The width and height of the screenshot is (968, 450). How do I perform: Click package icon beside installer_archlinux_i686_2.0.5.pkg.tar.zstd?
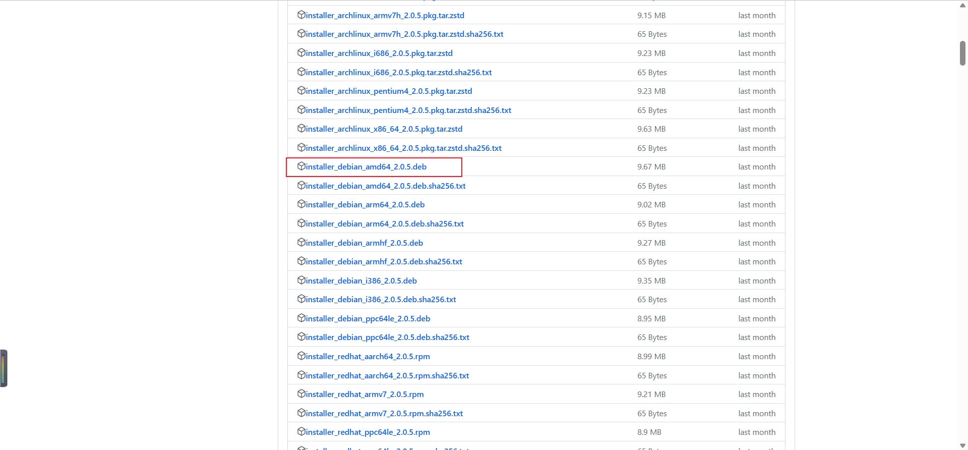(x=301, y=52)
